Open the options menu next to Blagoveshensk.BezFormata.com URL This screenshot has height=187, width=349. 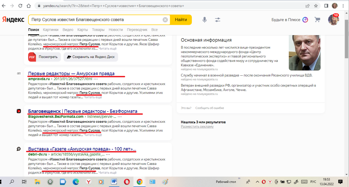click(x=120, y=117)
